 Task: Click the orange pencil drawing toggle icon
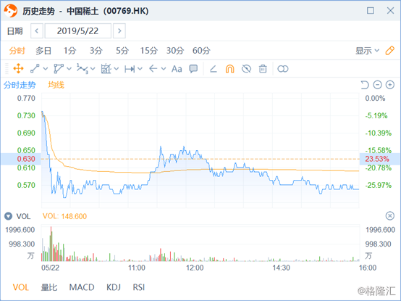click(x=389, y=50)
